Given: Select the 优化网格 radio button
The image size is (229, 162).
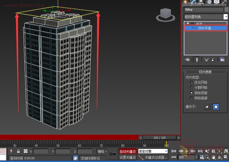Looking at the screenshot, I should coord(191,82).
